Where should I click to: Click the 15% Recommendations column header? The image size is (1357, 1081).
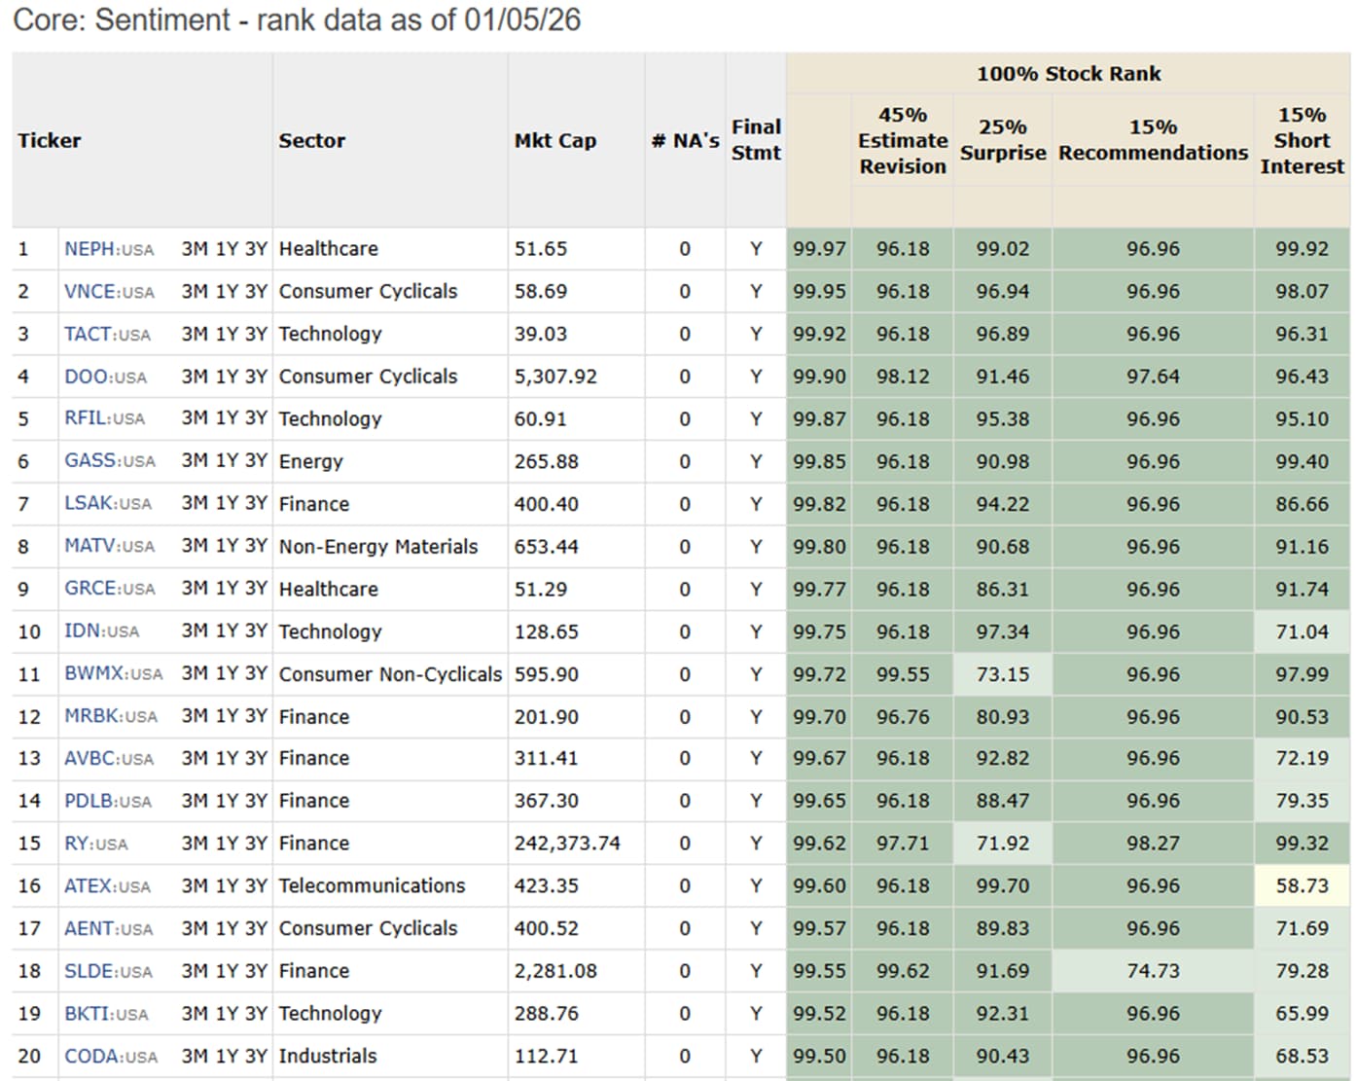coord(1153,140)
